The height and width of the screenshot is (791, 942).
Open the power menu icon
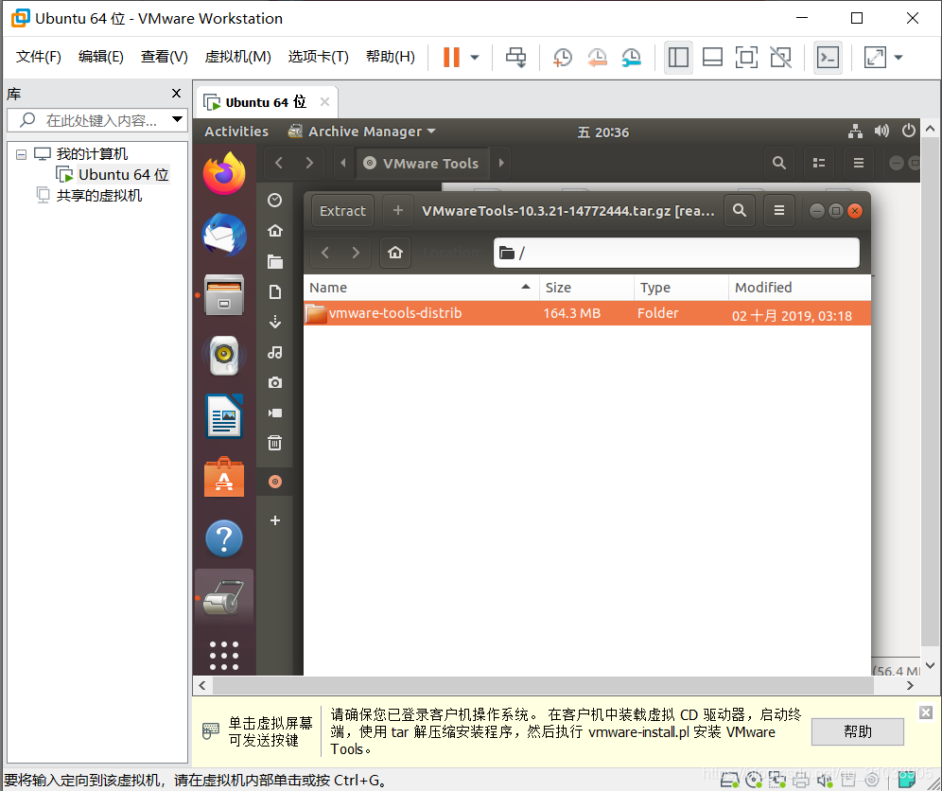(908, 131)
